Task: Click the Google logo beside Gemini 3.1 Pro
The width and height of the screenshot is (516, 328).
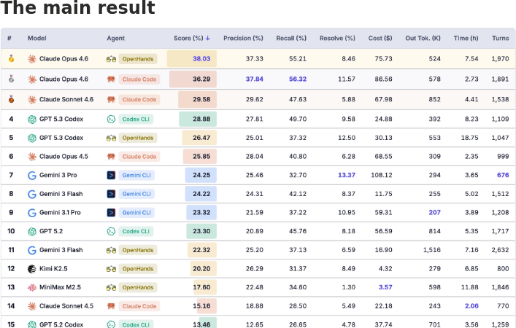Action: (x=32, y=213)
